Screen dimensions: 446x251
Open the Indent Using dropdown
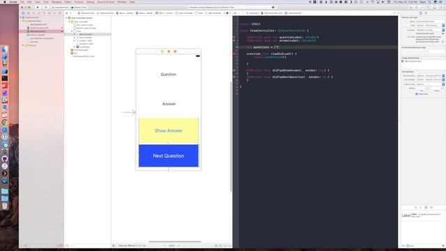[x=431, y=84]
